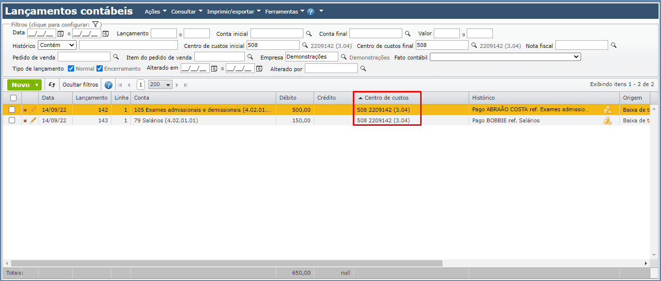Search Alterado por with magnifier icon

(x=363, y=69)
